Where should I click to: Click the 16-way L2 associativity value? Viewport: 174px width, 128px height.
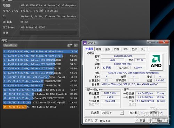point(161,101)
